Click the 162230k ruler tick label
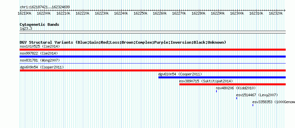The image size is (295, 128). click(102, 13)
